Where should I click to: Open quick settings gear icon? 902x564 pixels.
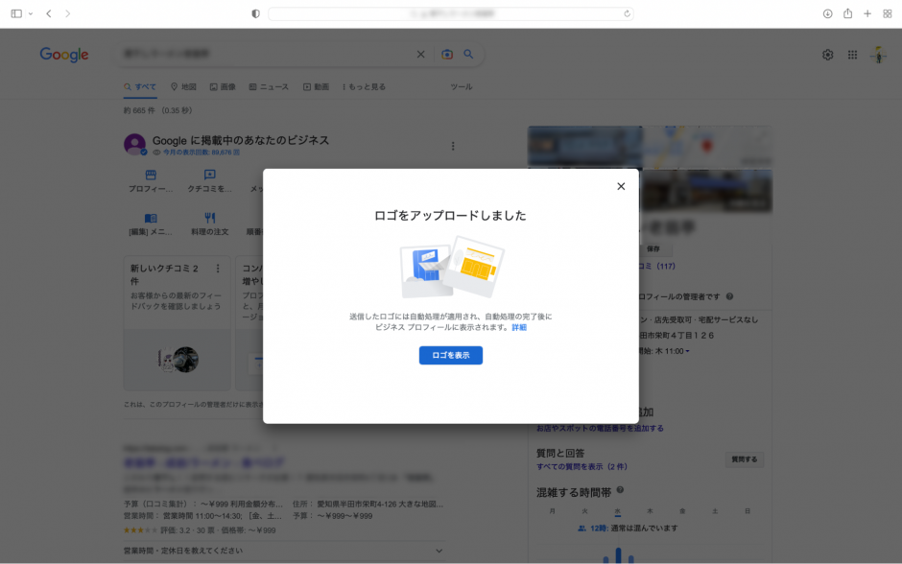coord(827,55)
